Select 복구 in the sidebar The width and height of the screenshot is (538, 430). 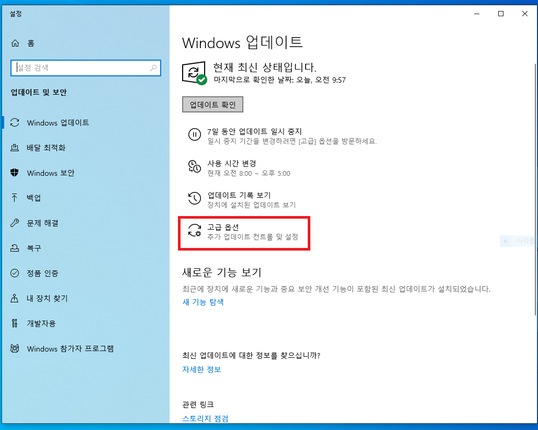click(x=33, y=248)
